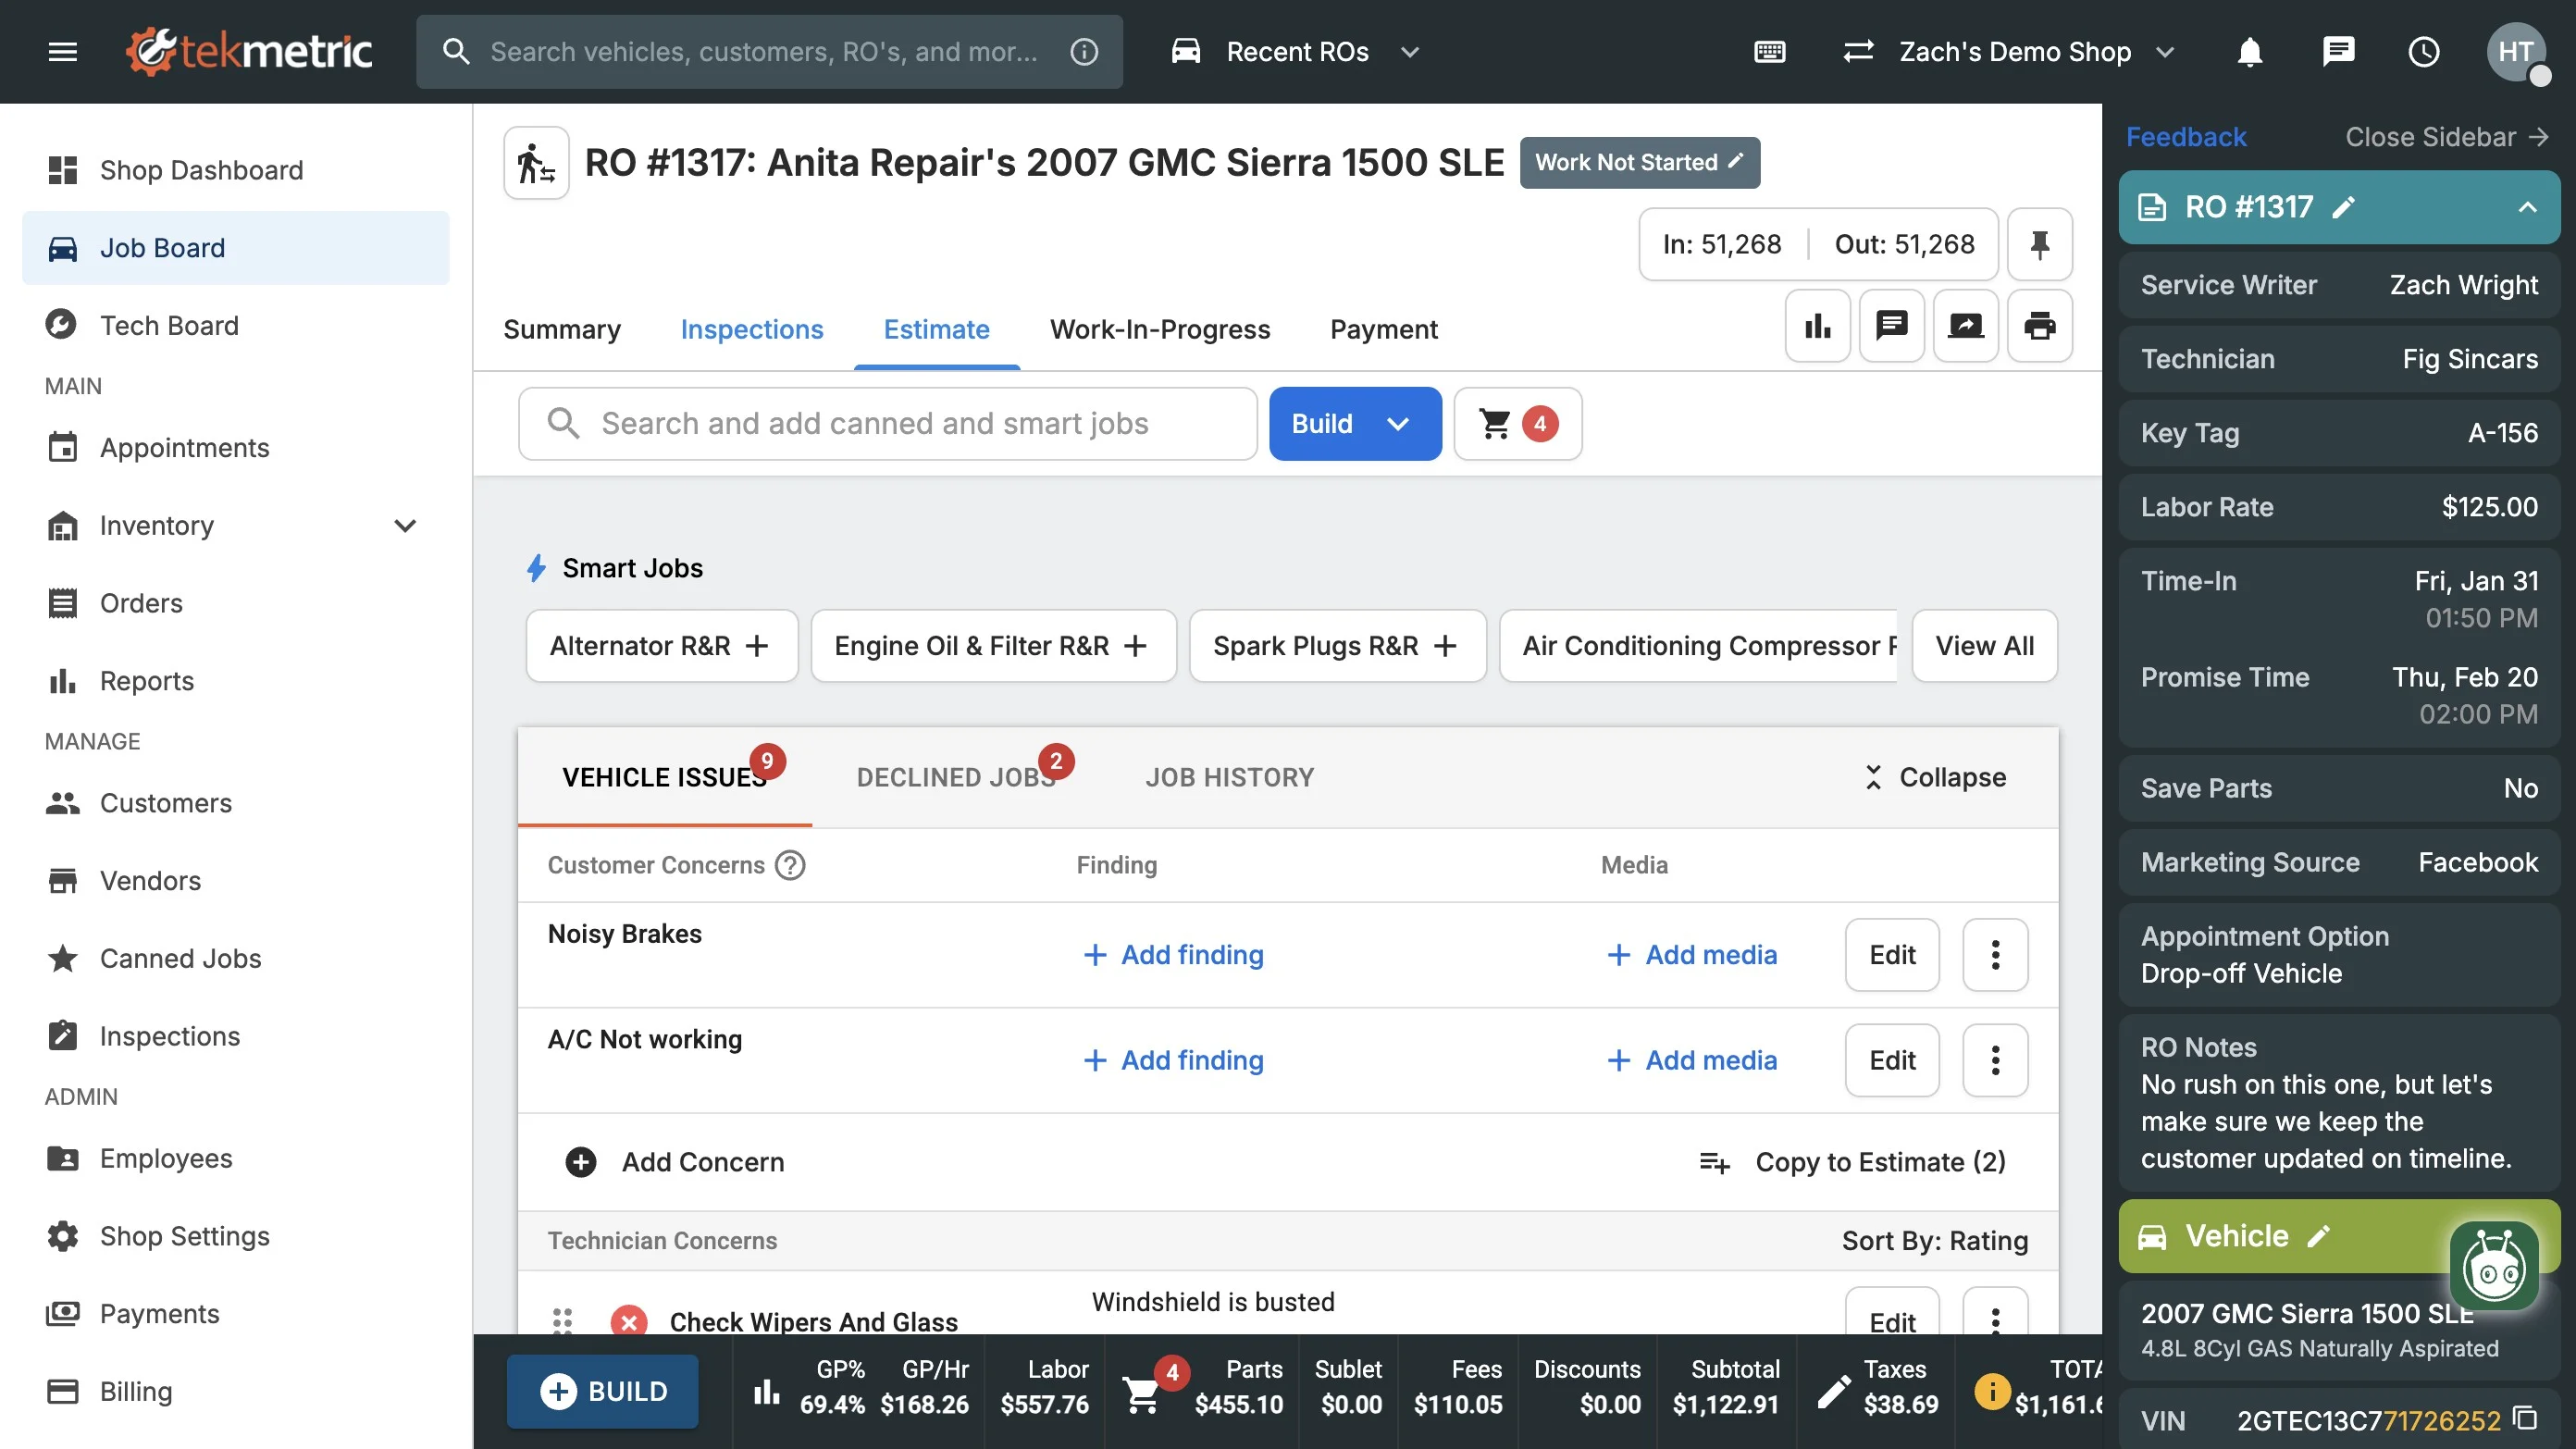Viewport: 2576px width, 1449px height.
Task: Click the time clock icon
Action: click(2423, 52)
